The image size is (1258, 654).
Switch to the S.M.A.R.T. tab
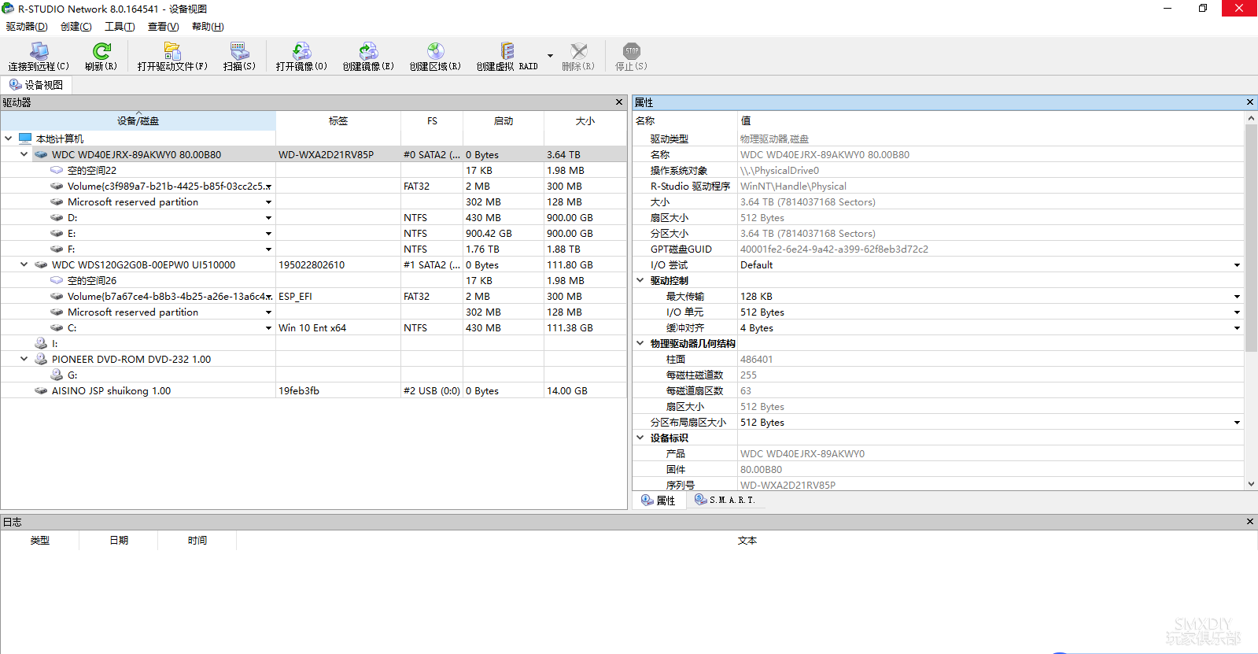[x=725, y=500]
